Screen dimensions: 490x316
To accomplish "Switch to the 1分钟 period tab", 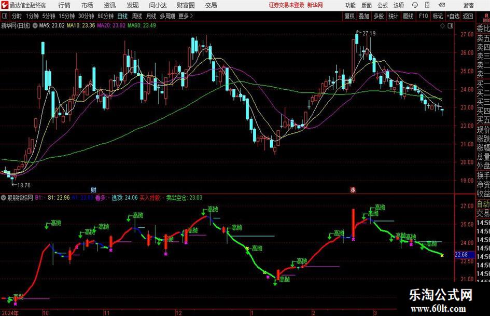I will (32, 16).
